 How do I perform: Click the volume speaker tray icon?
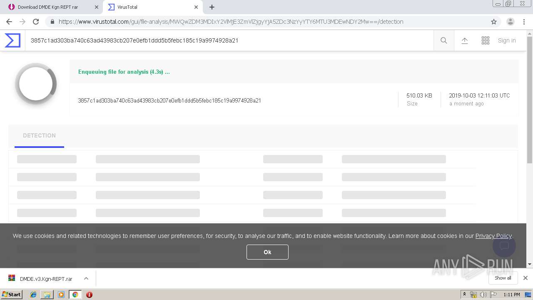[483, 295]
